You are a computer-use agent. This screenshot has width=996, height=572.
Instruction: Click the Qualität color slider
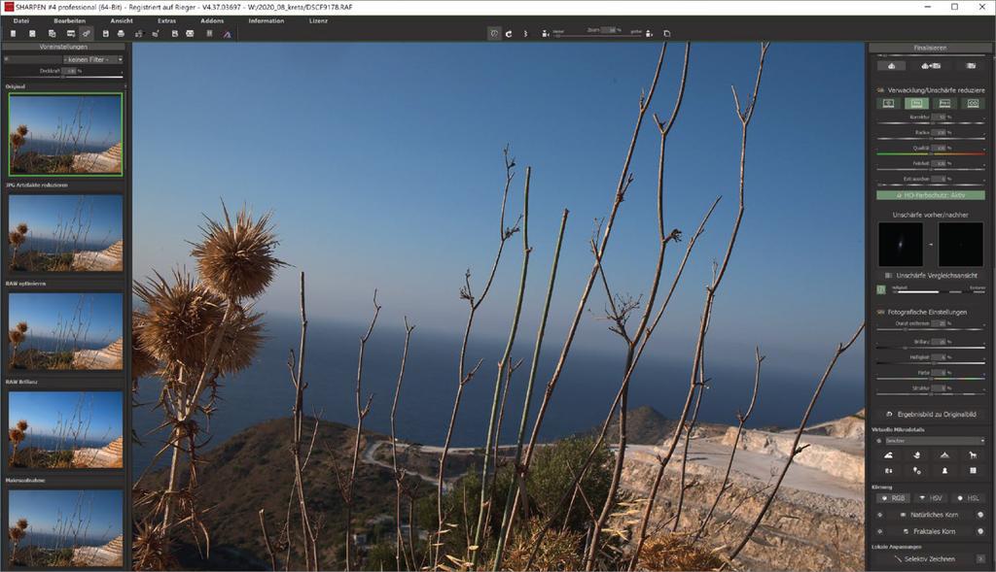[931, 153]
